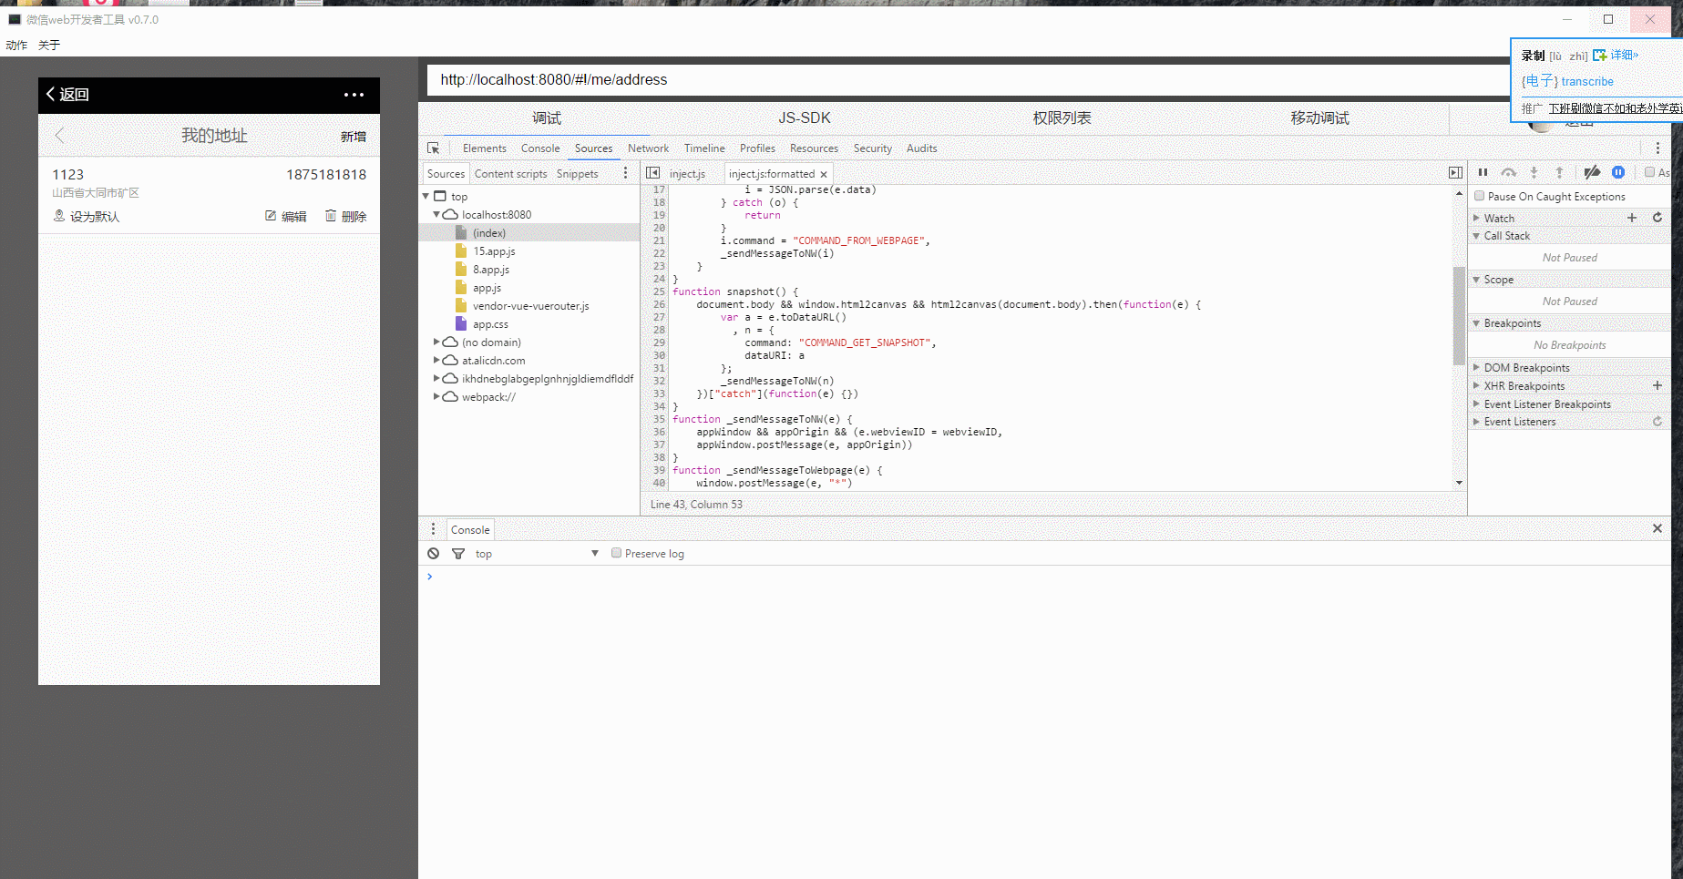The image size is (1683, 879).
Task: Click the step out of function icon
Action: click(x=1559, y=172)
